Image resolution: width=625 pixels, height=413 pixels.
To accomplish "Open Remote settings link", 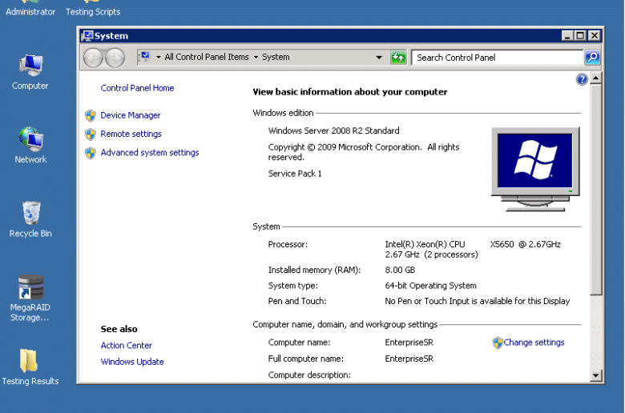I will tap(131, 134).
